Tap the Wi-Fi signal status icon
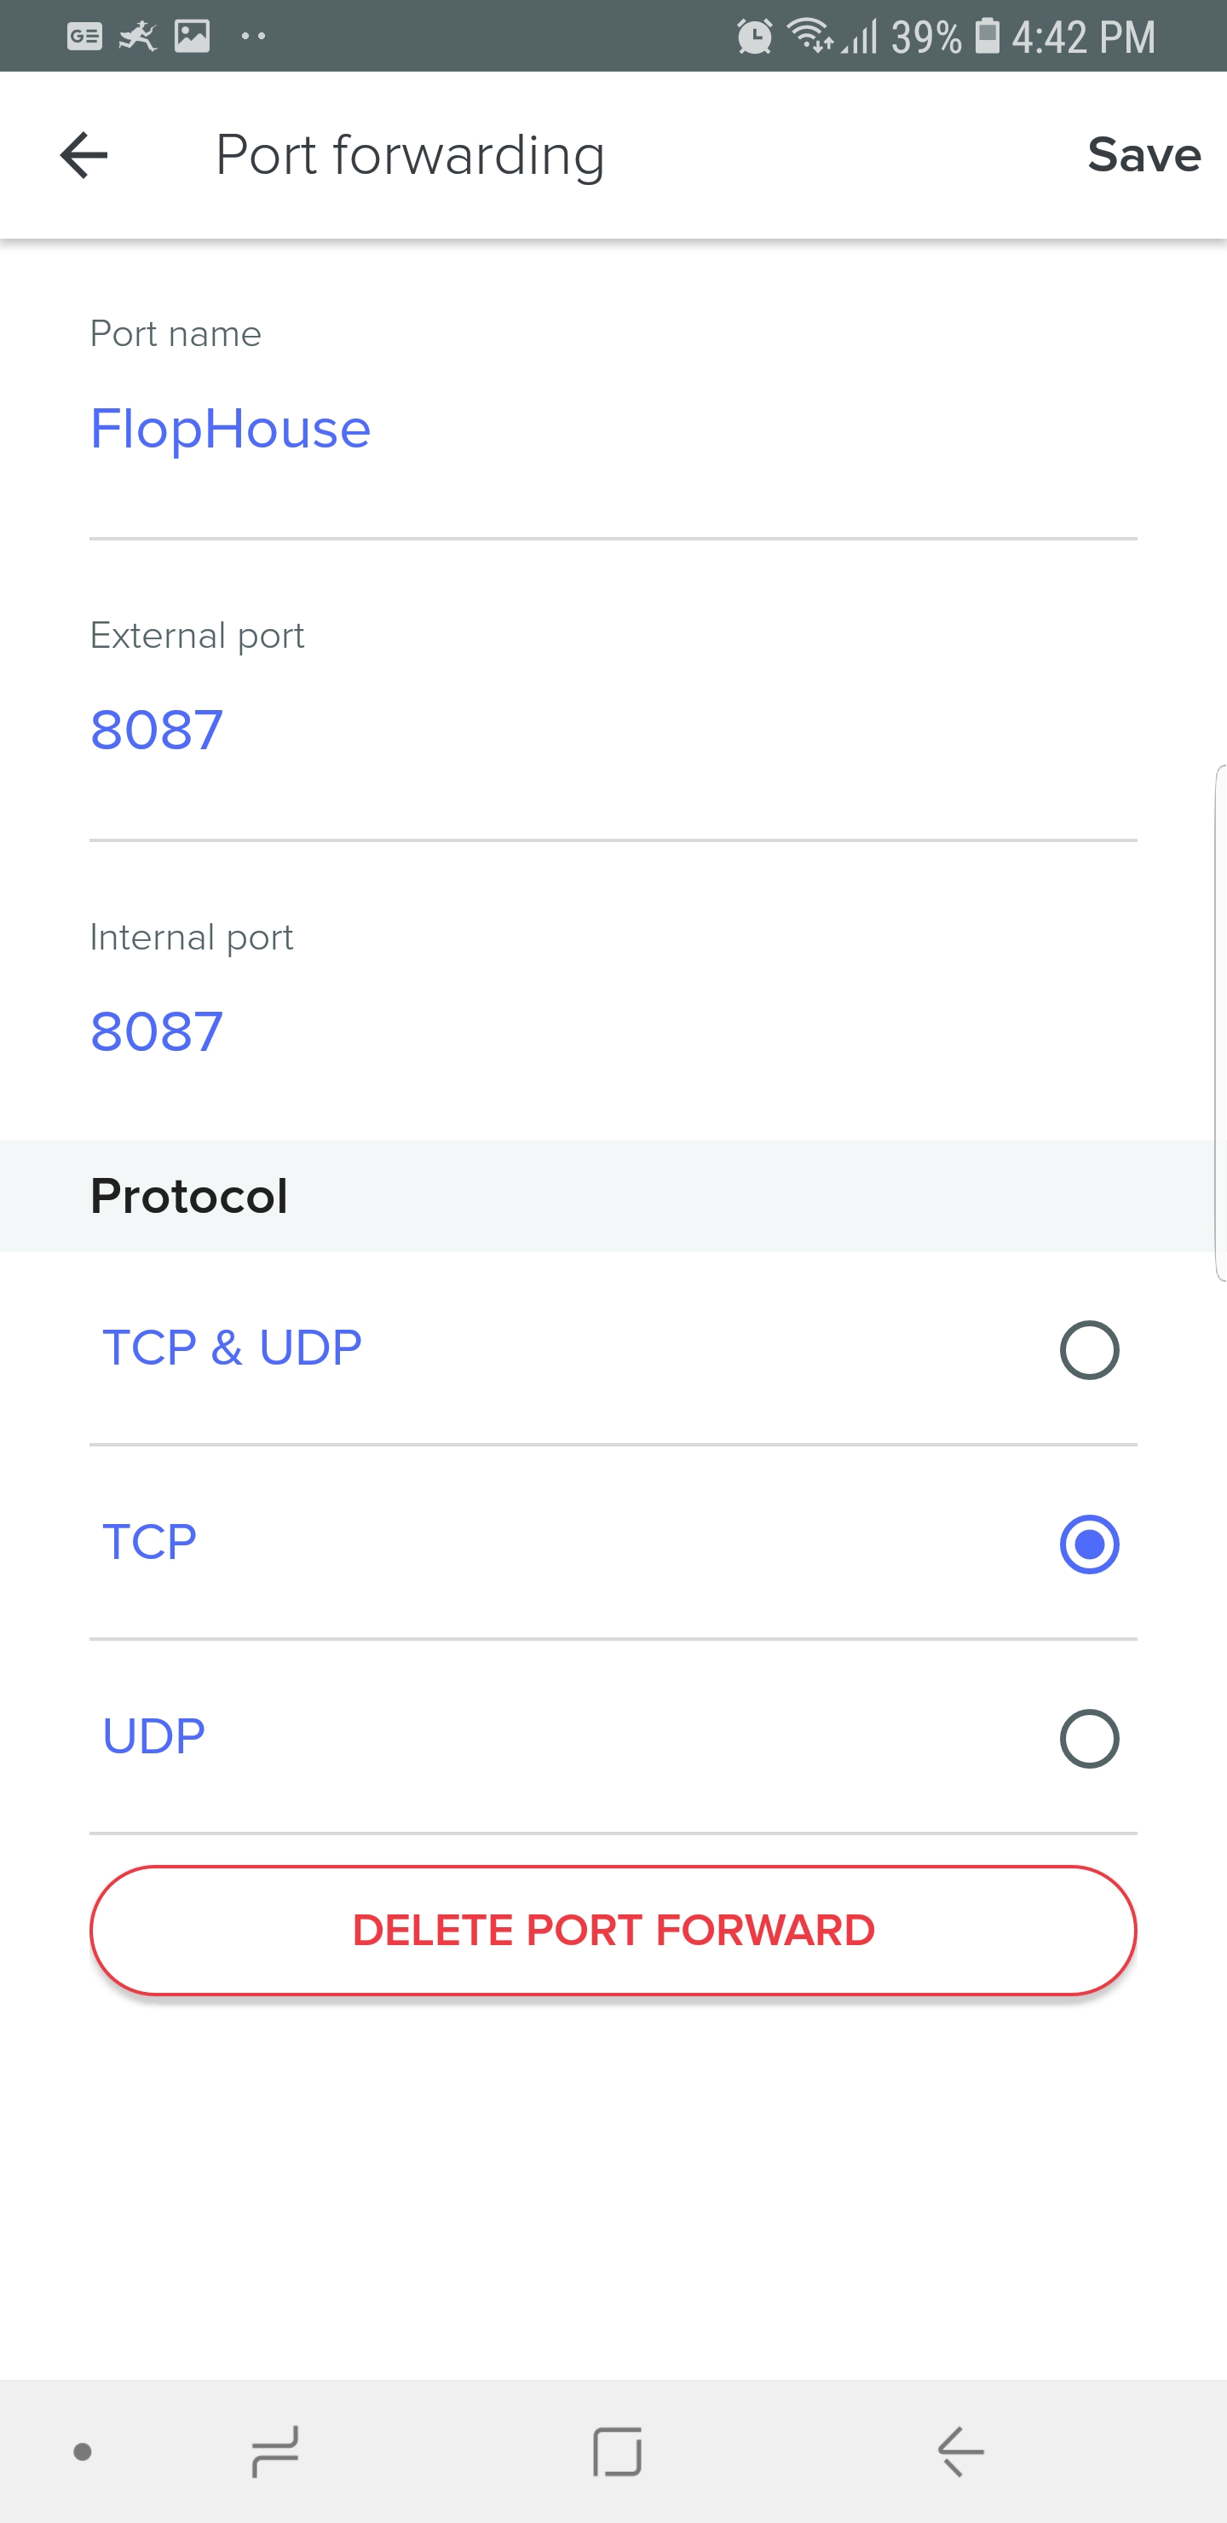1227x2523 pixels. (x=809, y=35)
